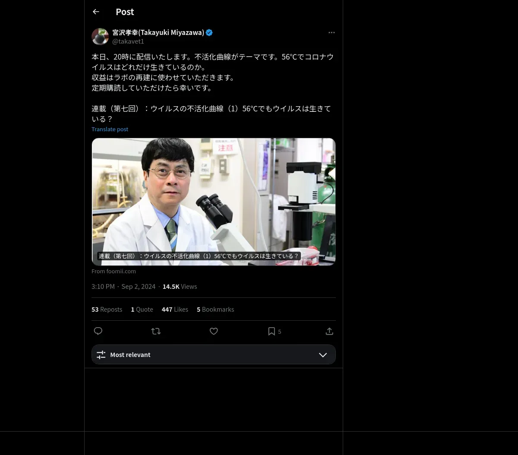
Task: Click the From foomii.com source link
Action: pyautogui.click(x=114, y=271)
